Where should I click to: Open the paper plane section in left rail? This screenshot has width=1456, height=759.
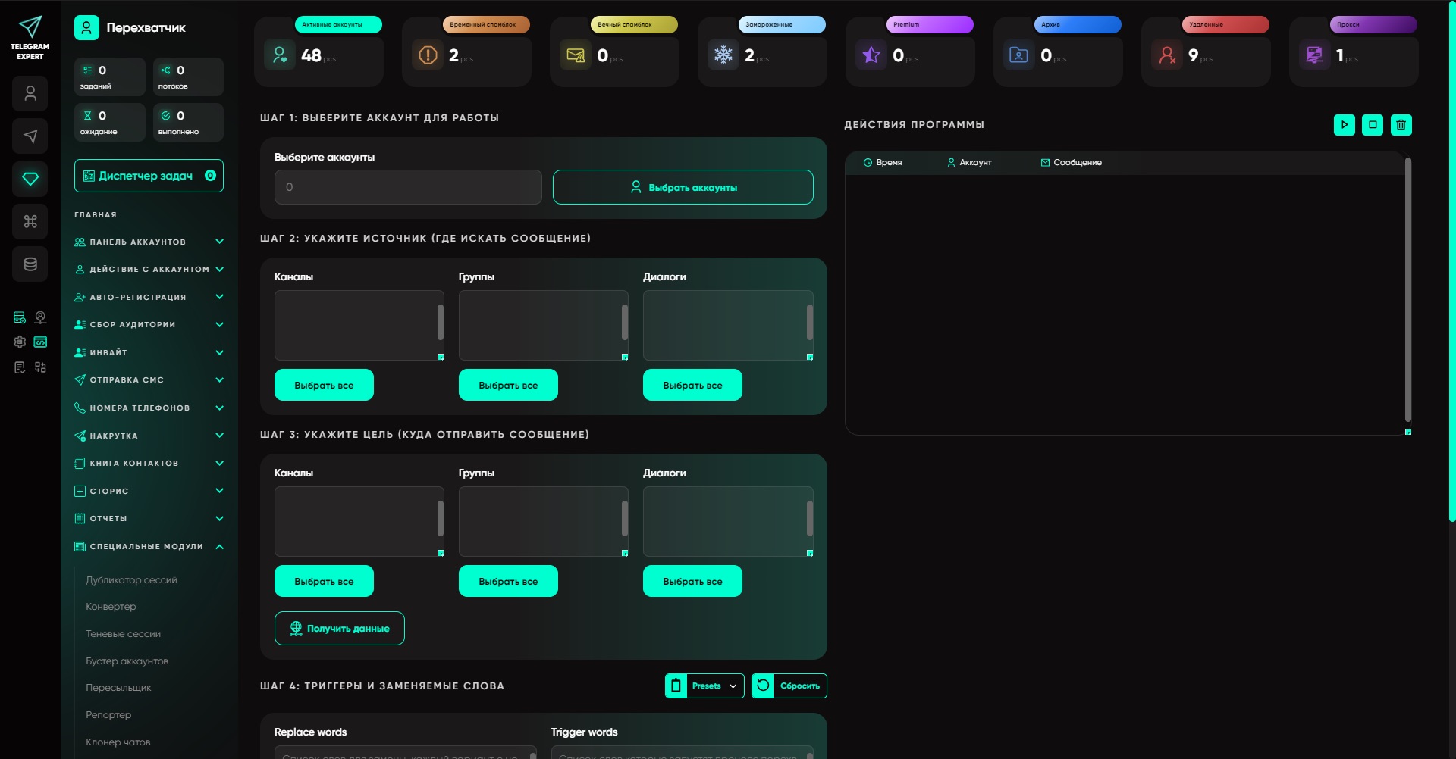(x=30, y=136)
